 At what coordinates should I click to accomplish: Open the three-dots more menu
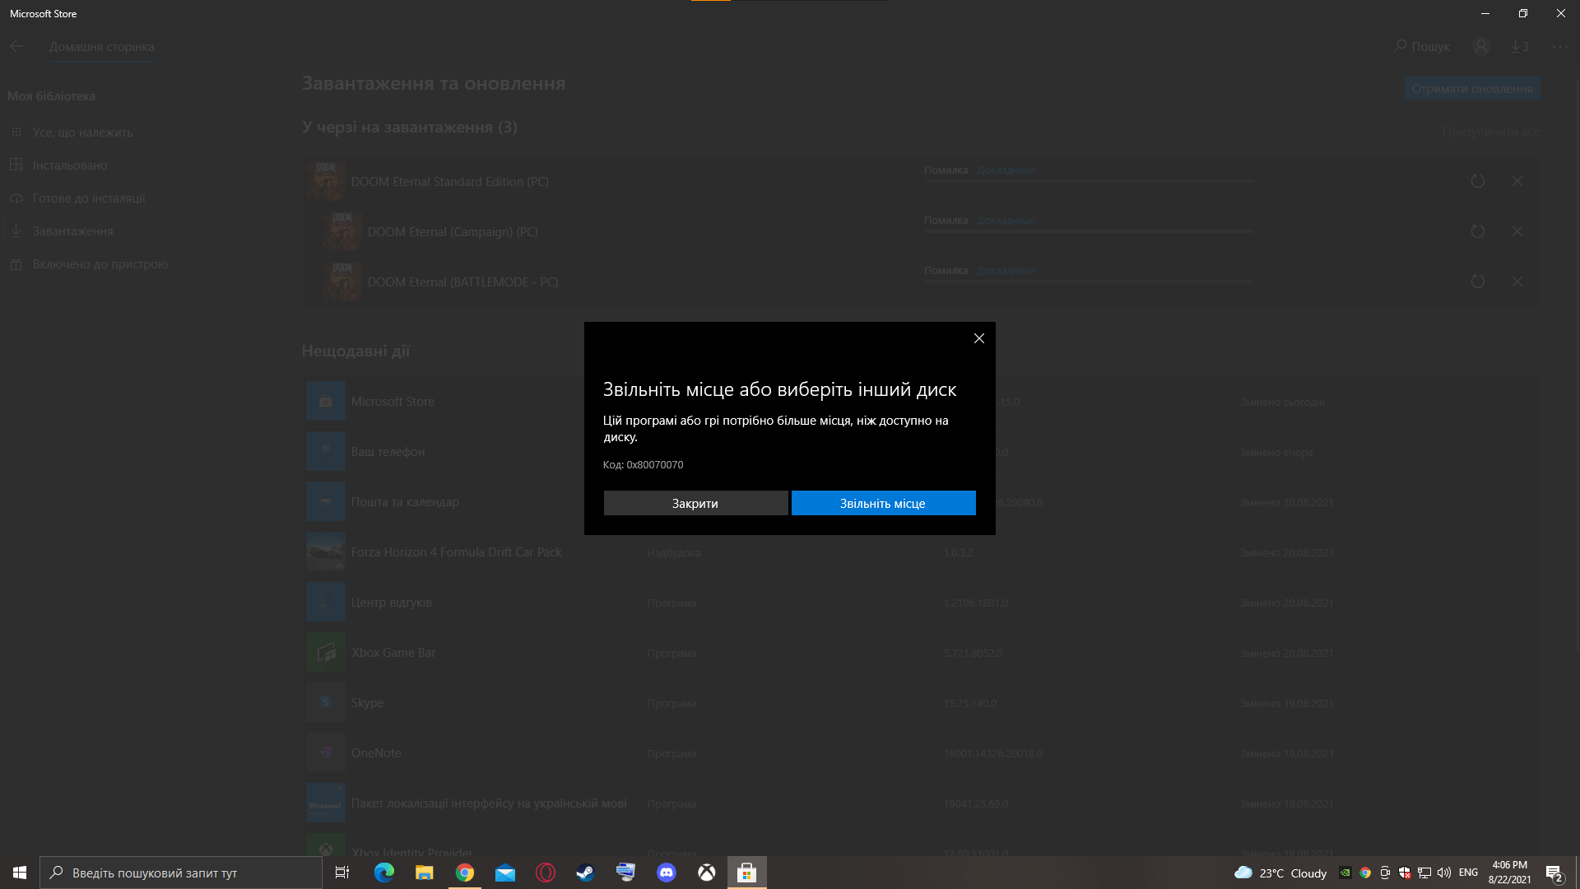[x=1560, y=47]
